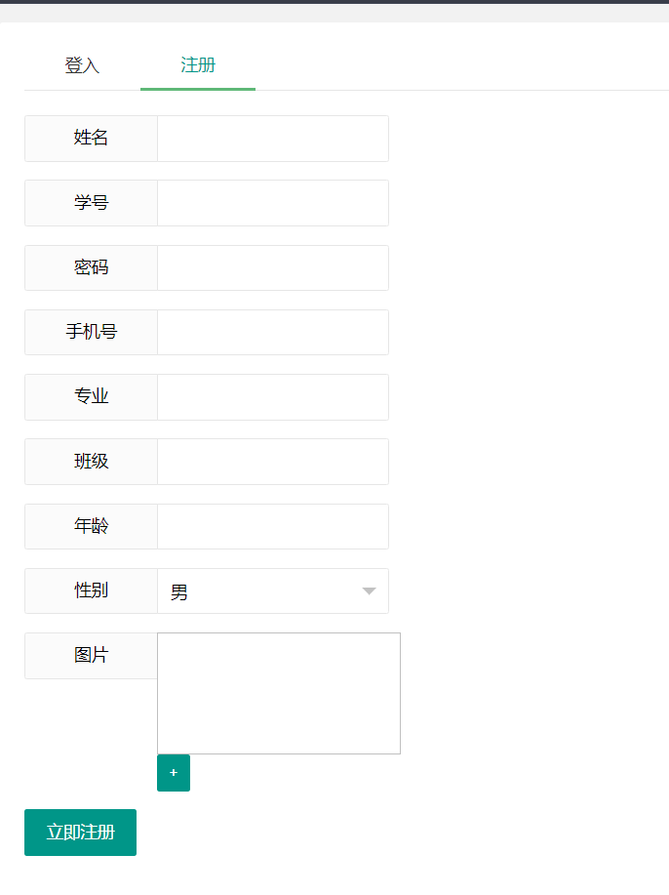
Task: Click the 密码 password input field
Action: [x=272, y=267]
